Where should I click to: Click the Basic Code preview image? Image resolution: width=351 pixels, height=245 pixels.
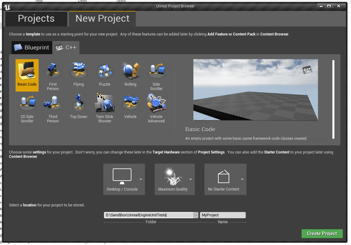(x=255, y=90)
